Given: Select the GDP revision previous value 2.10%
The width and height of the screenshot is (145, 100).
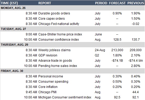Looking at the screenshot, I should [x=136, y=55].
